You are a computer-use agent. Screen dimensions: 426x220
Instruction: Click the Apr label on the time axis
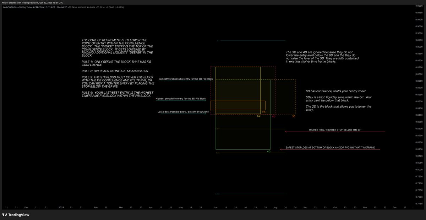click(x=151, y=207)
